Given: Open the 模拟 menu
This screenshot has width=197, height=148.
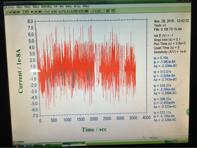Looking at the screenshot, I should [x=61, y=7].
